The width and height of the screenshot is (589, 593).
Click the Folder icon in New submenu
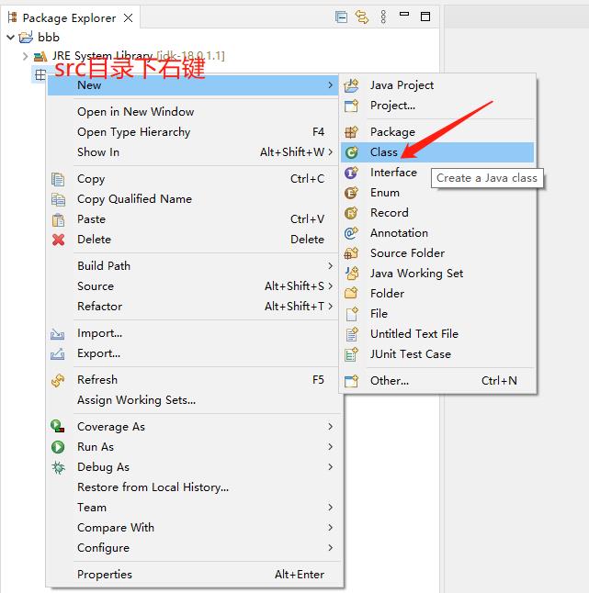(351, 293)
